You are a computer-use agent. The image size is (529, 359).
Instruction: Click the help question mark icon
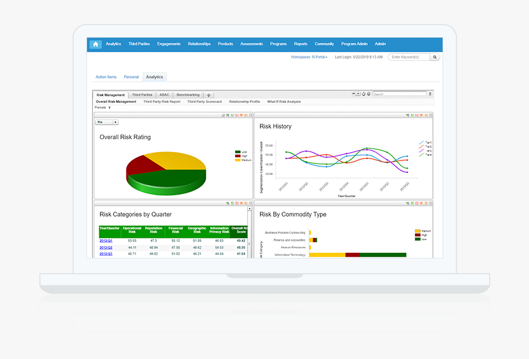click(x=430, y=94)
